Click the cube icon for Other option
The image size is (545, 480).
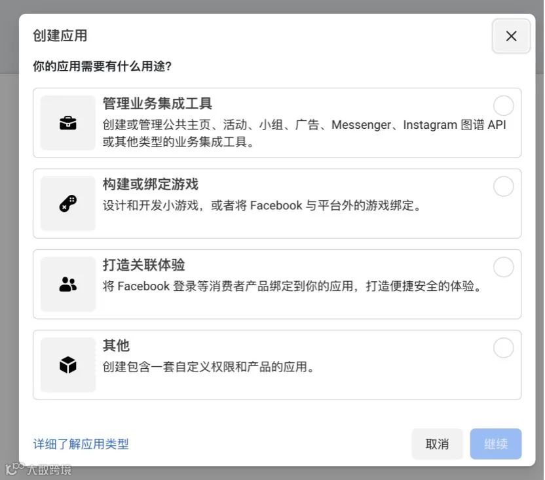(68, 365)
